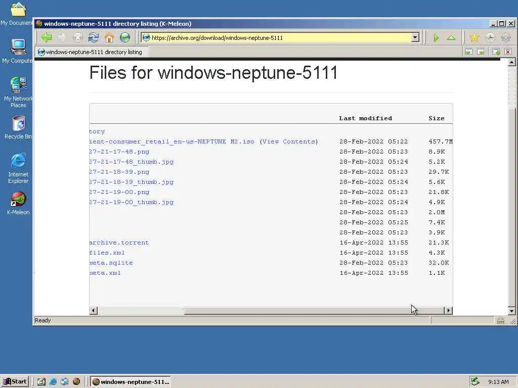Open a new tab with green-plus icon
Viewport: 518px width, 388px height.
(x=496, y=52)
